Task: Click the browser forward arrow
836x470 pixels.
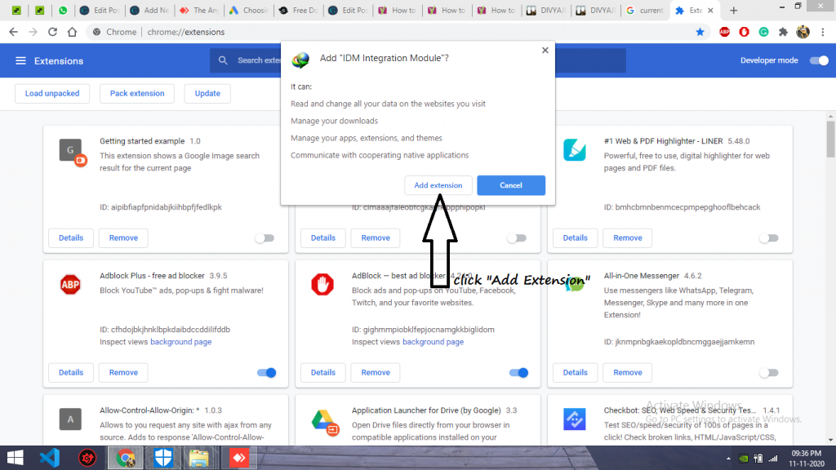Action: 33,32
